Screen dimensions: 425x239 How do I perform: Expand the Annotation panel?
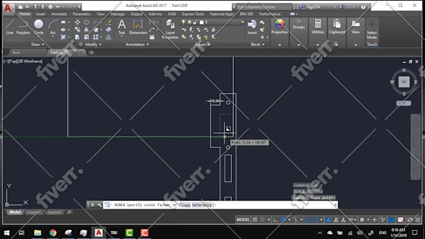(x=137, y=44)
